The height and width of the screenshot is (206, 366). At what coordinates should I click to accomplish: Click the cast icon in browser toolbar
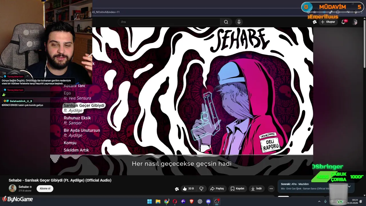pos(308,12)
